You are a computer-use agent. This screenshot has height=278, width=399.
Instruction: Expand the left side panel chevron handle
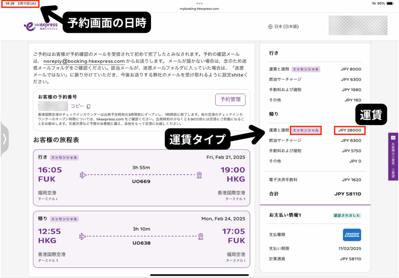[x=4, y=139]
